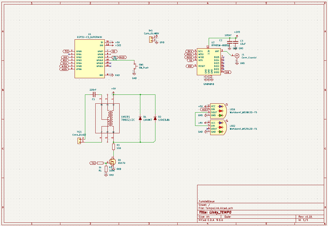
Task: Click the R3 resistor below the transformer
Action: [x=113, y=147]
